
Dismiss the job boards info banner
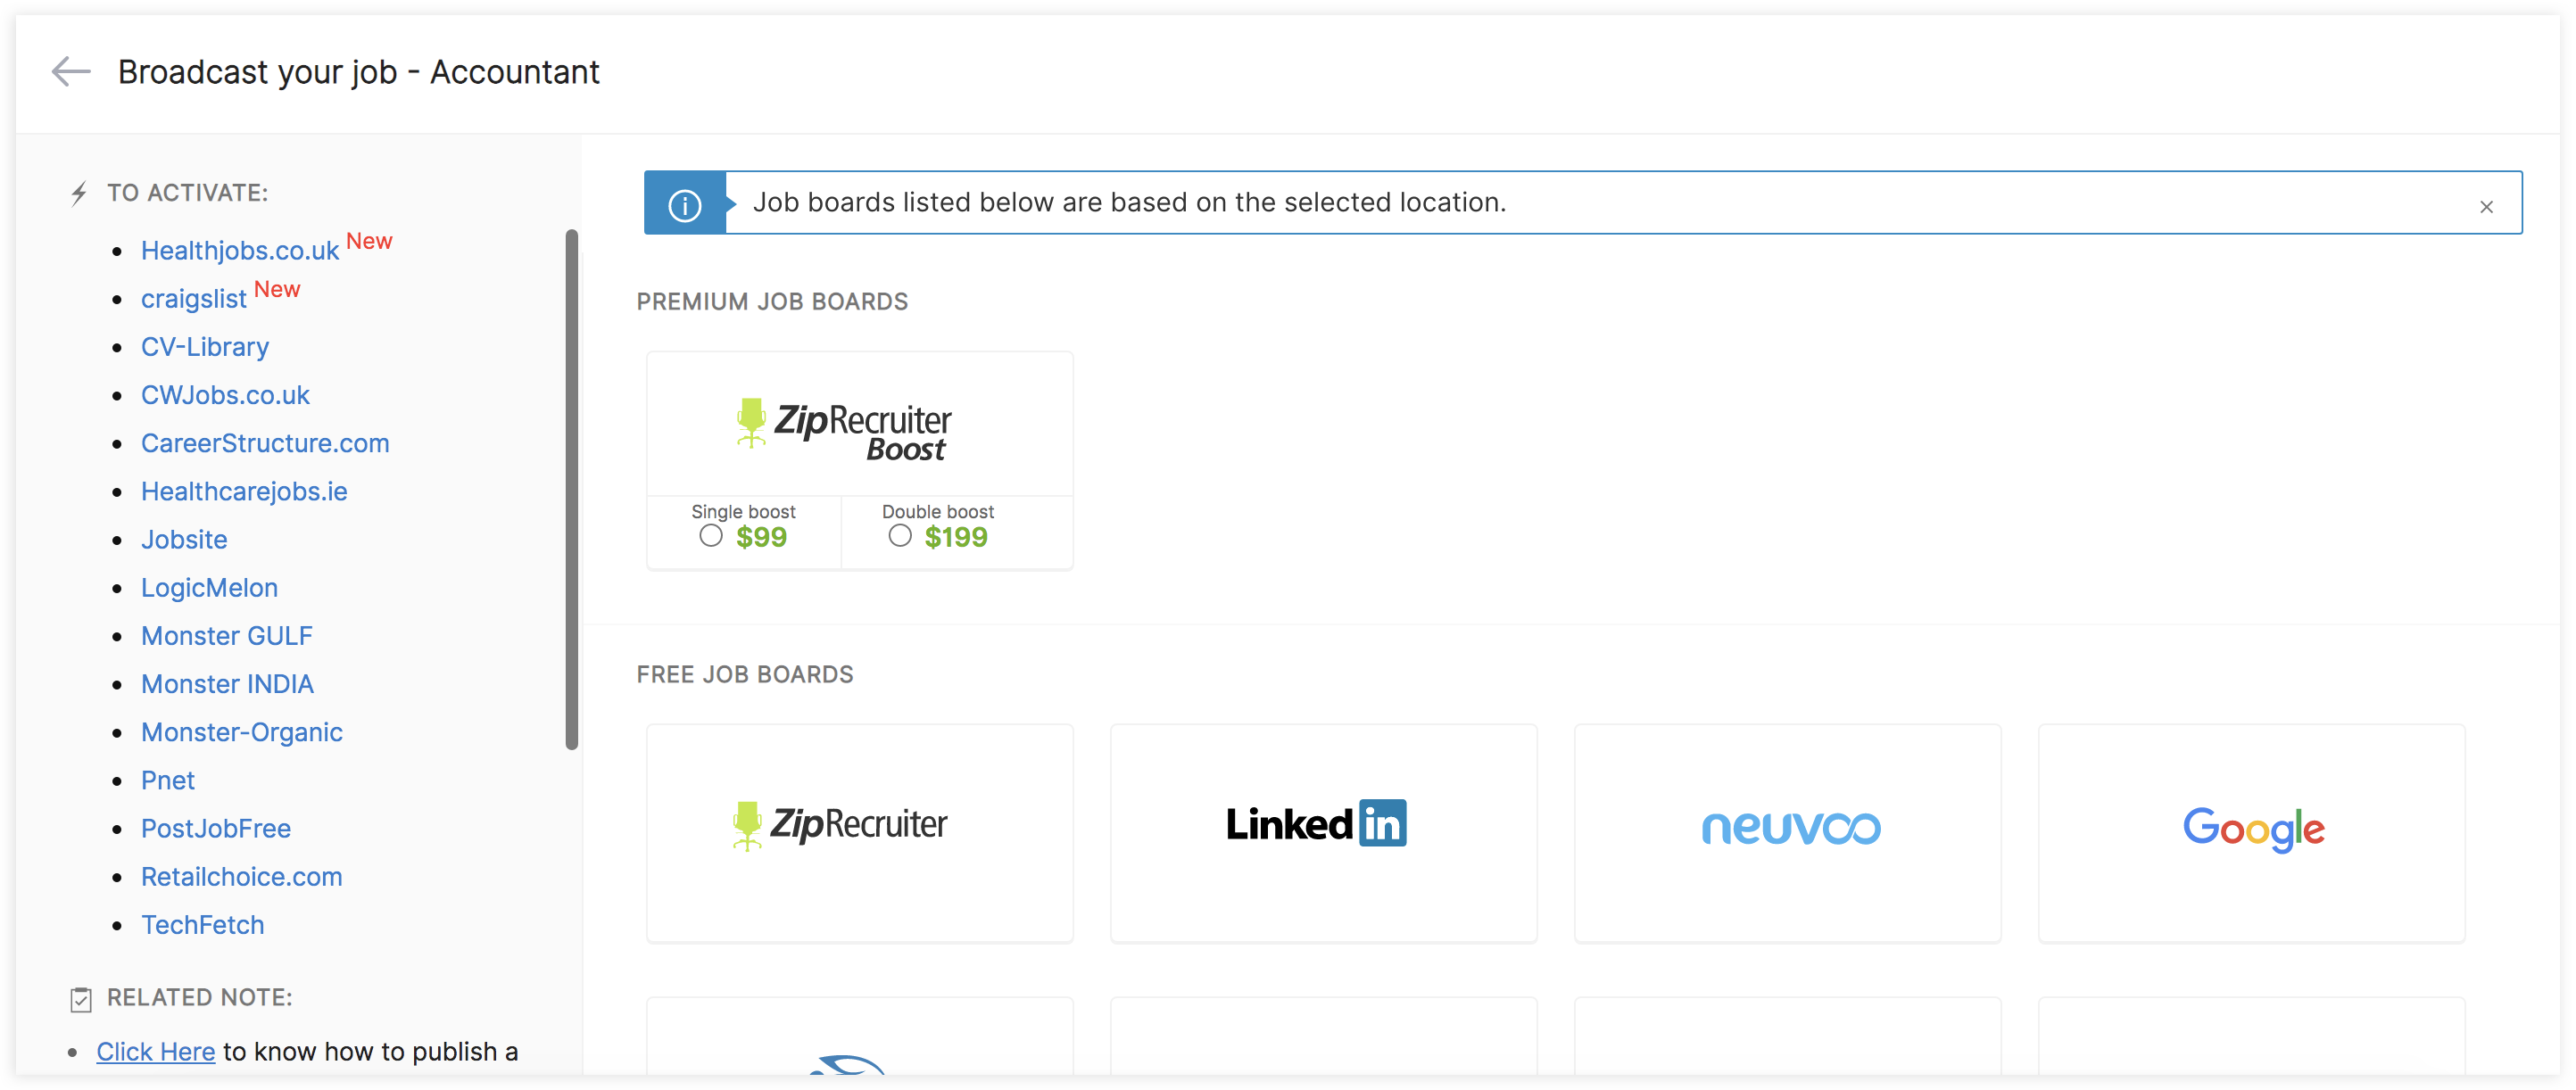click(x=2486, y=207)
